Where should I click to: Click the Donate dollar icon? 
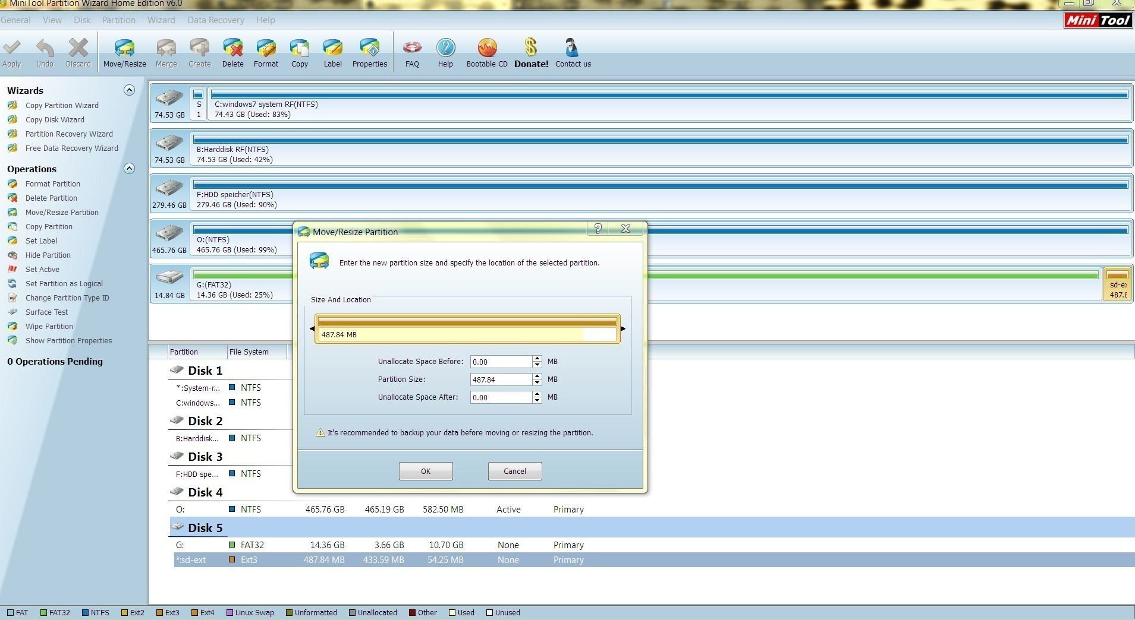(x=531, y=48)
